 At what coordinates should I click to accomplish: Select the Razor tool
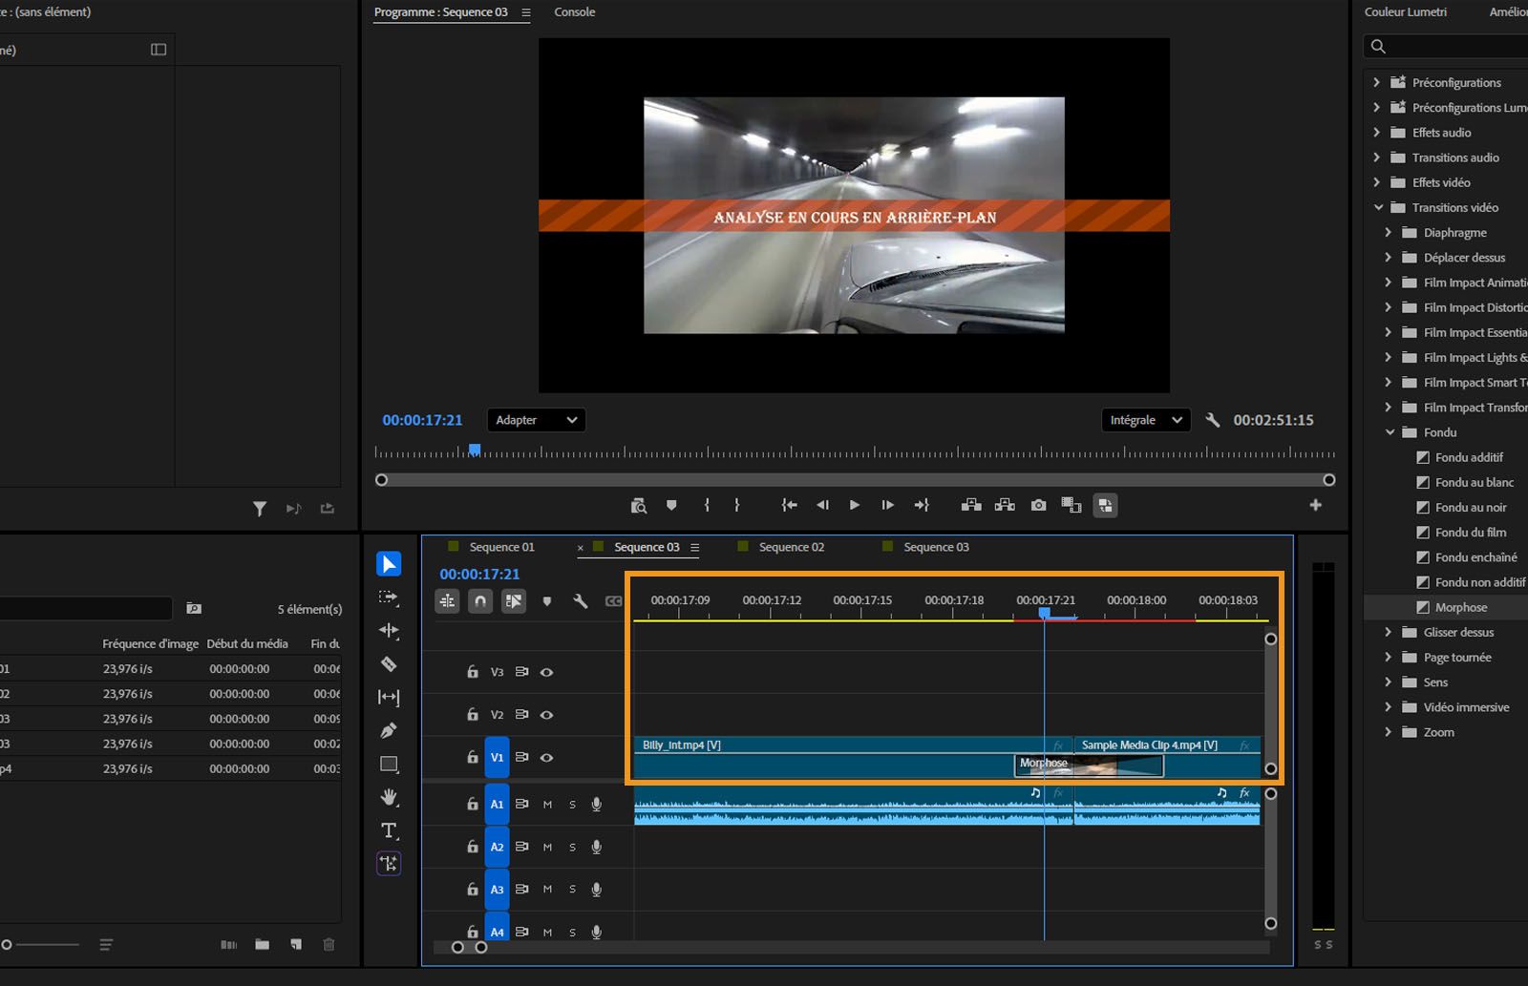coord(389,663)
